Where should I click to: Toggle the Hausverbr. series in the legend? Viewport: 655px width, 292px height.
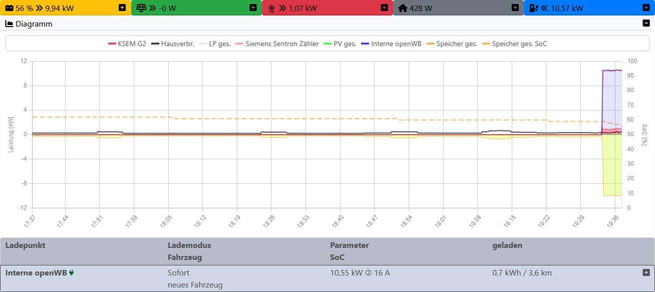click(178, 44)
